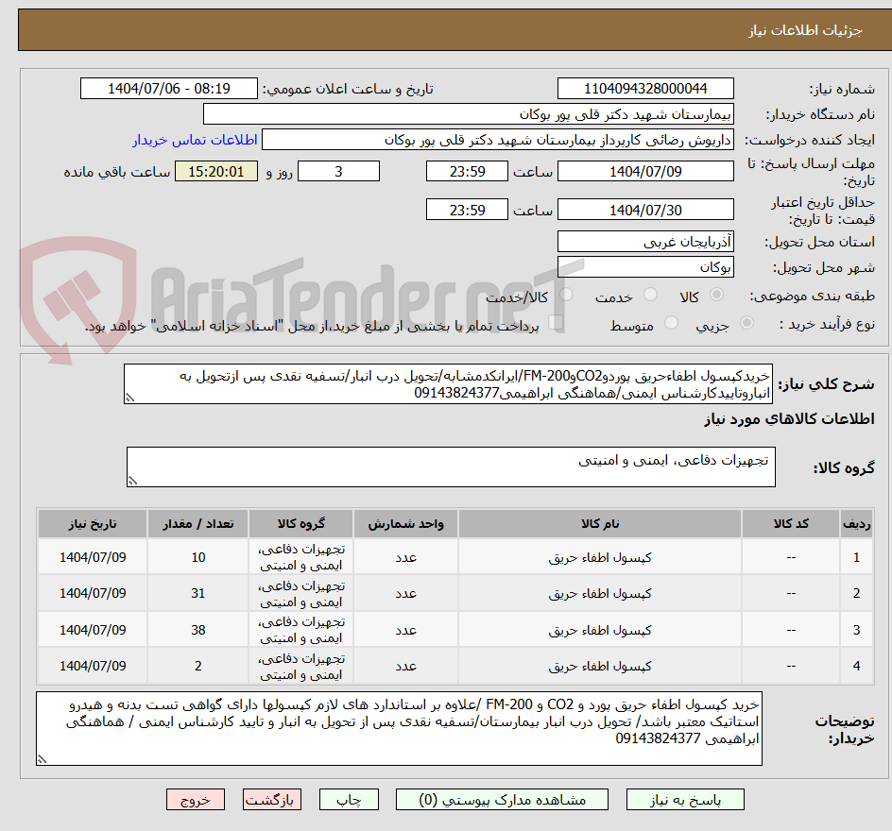Click the need number 1104094328000044 field
The width and height of the screenshot is (892, 831).
pyautogui.click(x=645, y=88)
